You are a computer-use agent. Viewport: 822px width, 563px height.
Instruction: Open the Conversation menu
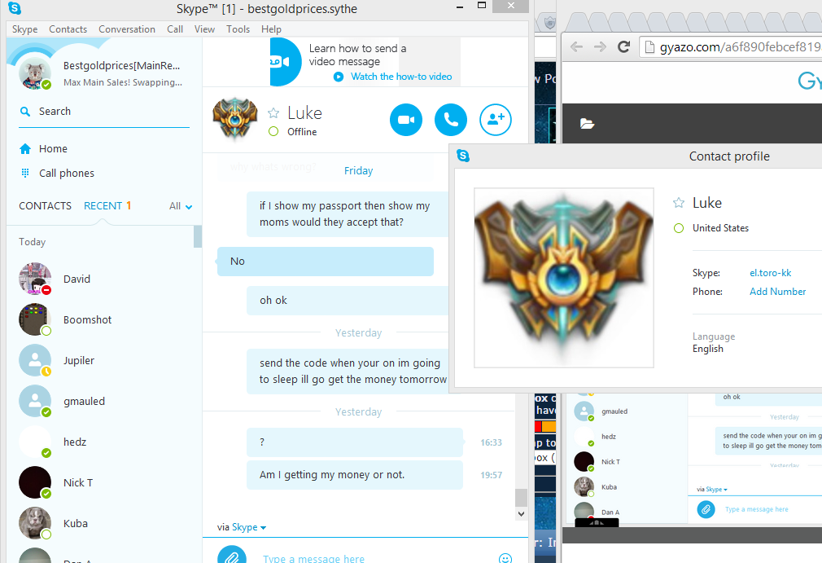tap(127, 29)
